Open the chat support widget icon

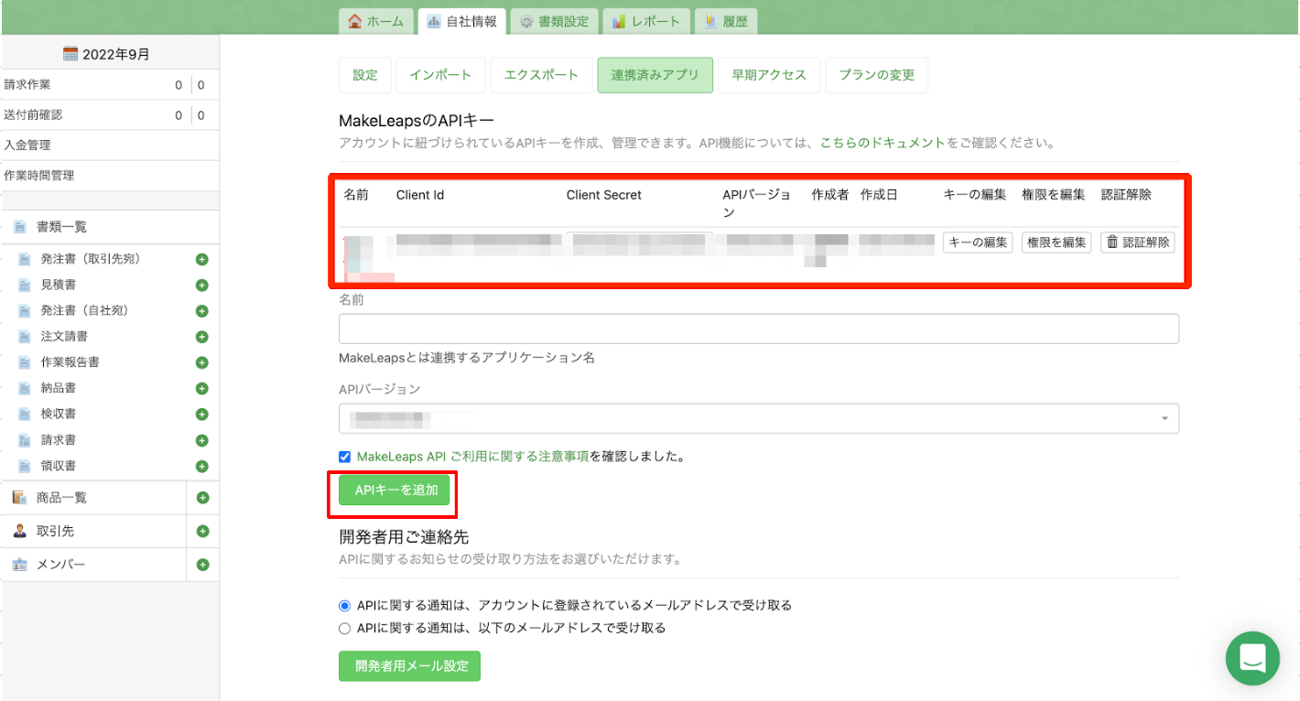[1252, 658]
